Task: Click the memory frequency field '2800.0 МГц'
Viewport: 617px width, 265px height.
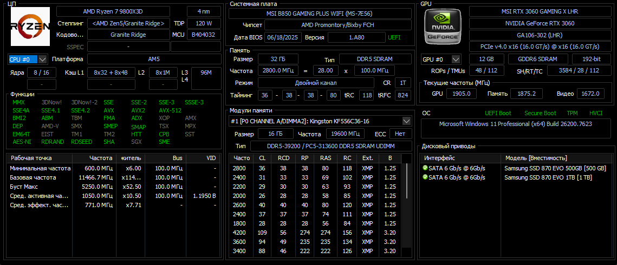Action: tap(278, 71)
